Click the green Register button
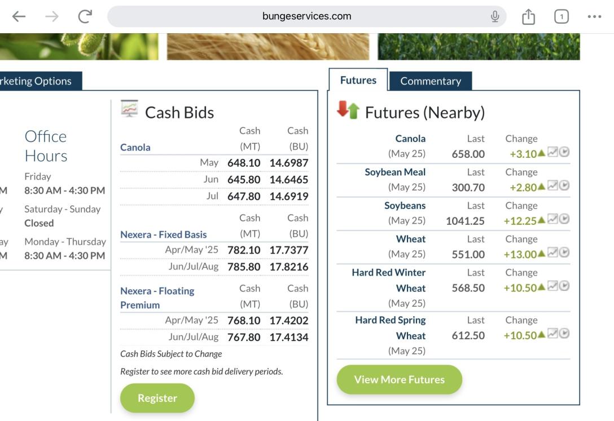This screenshot has width=614, height=421. click(157, 398)
